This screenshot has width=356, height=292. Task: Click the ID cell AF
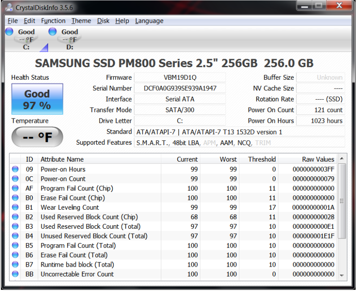pos(29,188)
